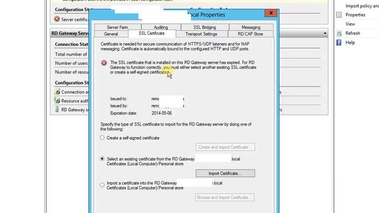
Task: Open the General tab
Action: pos(111,34)
